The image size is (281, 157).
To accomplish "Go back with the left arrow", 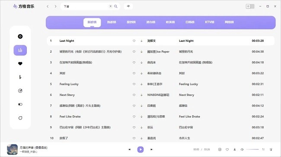I will click(48, 6).
